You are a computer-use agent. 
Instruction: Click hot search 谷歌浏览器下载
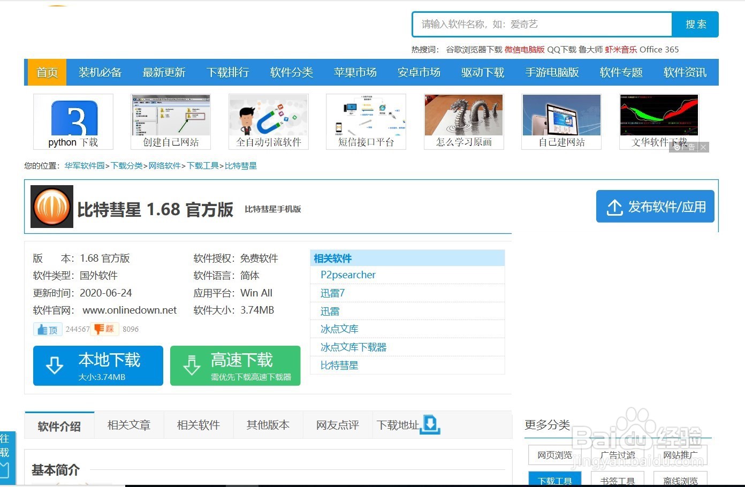[x=474, y=49]
